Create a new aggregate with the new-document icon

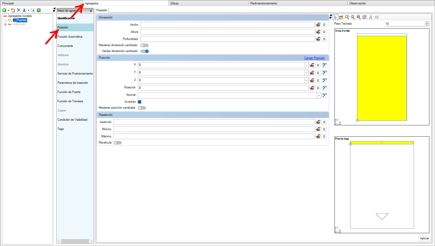click(13, 10)
